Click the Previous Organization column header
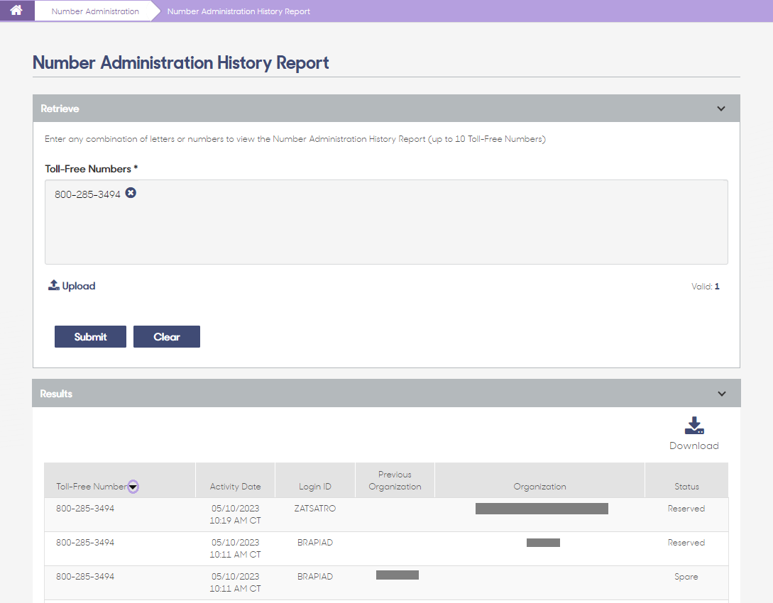 [x=395, y=480]
